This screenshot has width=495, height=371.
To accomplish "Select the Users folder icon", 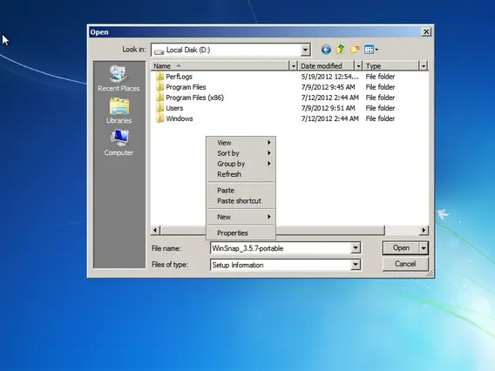I will pos(159,108).
